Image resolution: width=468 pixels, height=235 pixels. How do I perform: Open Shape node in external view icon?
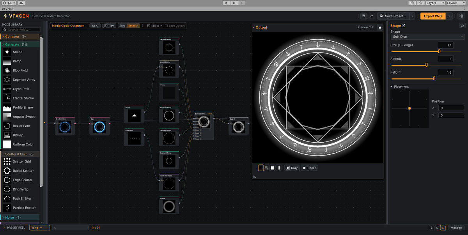pos(404,26)
